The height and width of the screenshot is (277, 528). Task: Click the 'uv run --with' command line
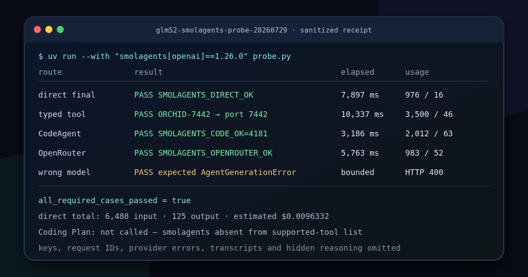(x=165, y=56)
